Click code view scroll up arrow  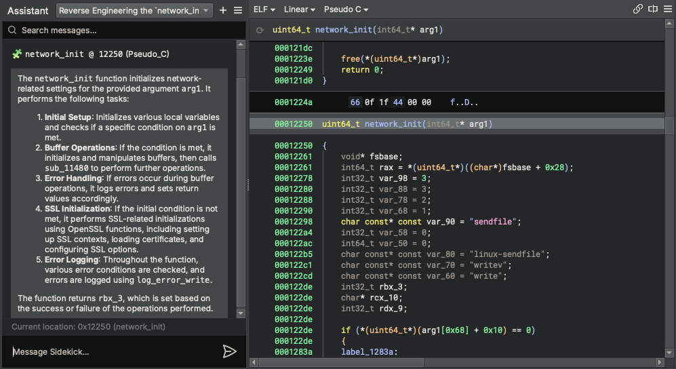point(669,24)
